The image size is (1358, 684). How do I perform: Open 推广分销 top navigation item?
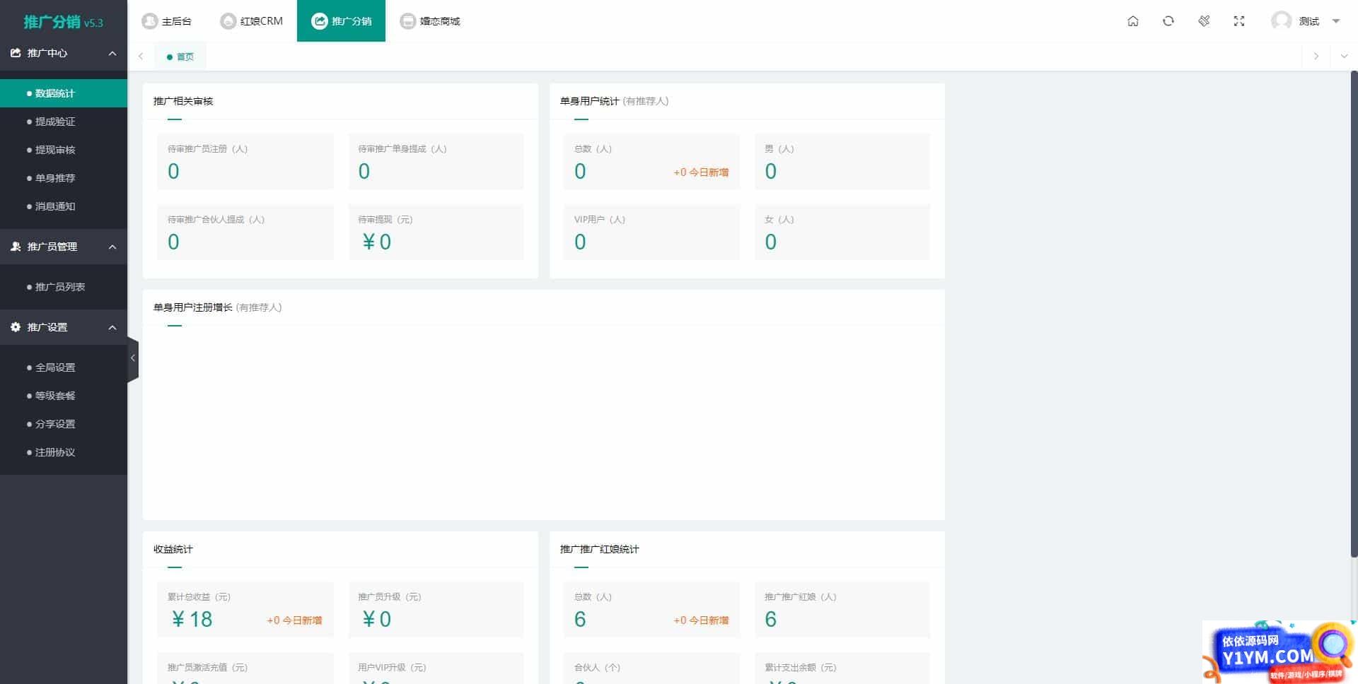tap(341, 21)
